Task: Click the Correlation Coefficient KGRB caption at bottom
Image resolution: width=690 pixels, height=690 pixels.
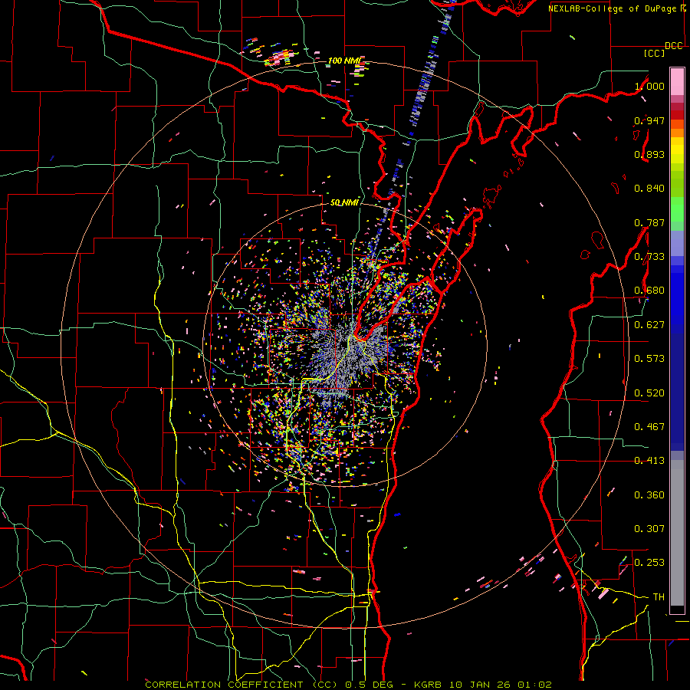Action: pos(348,685)
